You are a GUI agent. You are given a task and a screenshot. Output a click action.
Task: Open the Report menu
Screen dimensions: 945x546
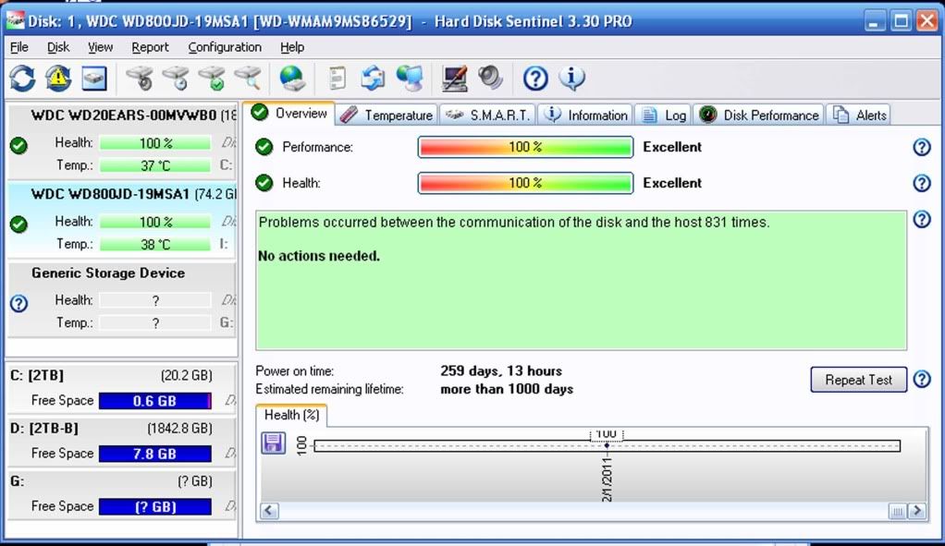pyautogui.click(x=150, y=47)
